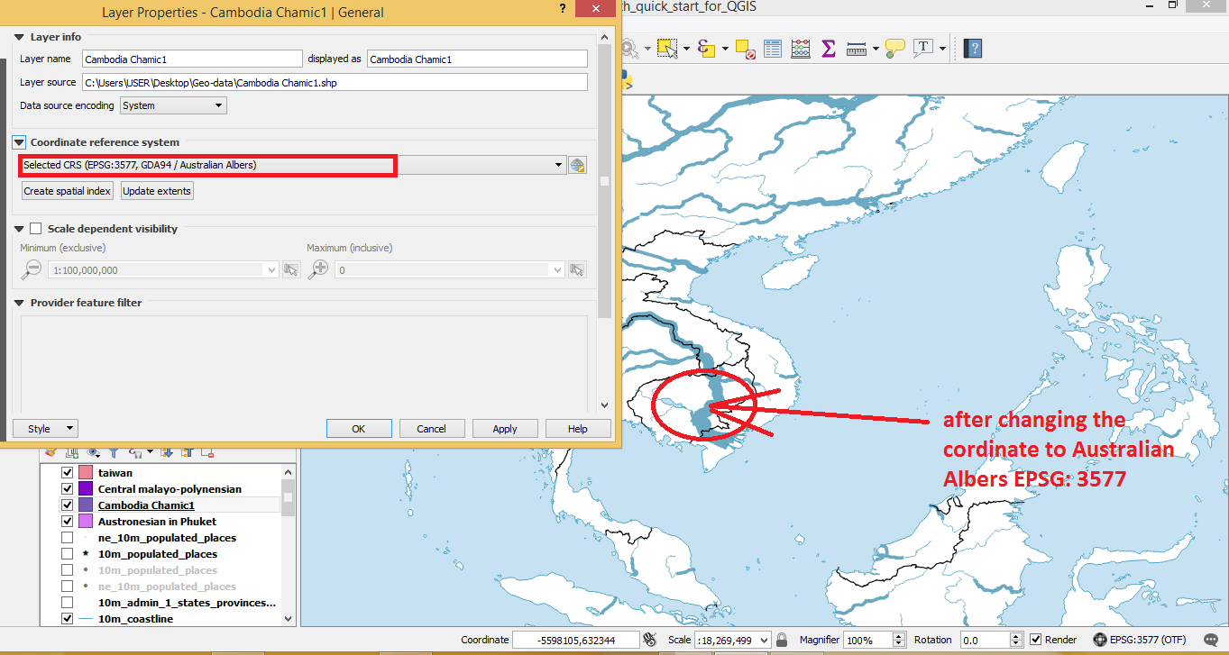Toggle mouse extents display icon in status bar

coord(650,640)
